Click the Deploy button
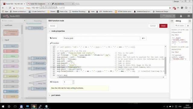This screenshot has width=193, height=109. point(166,16)
